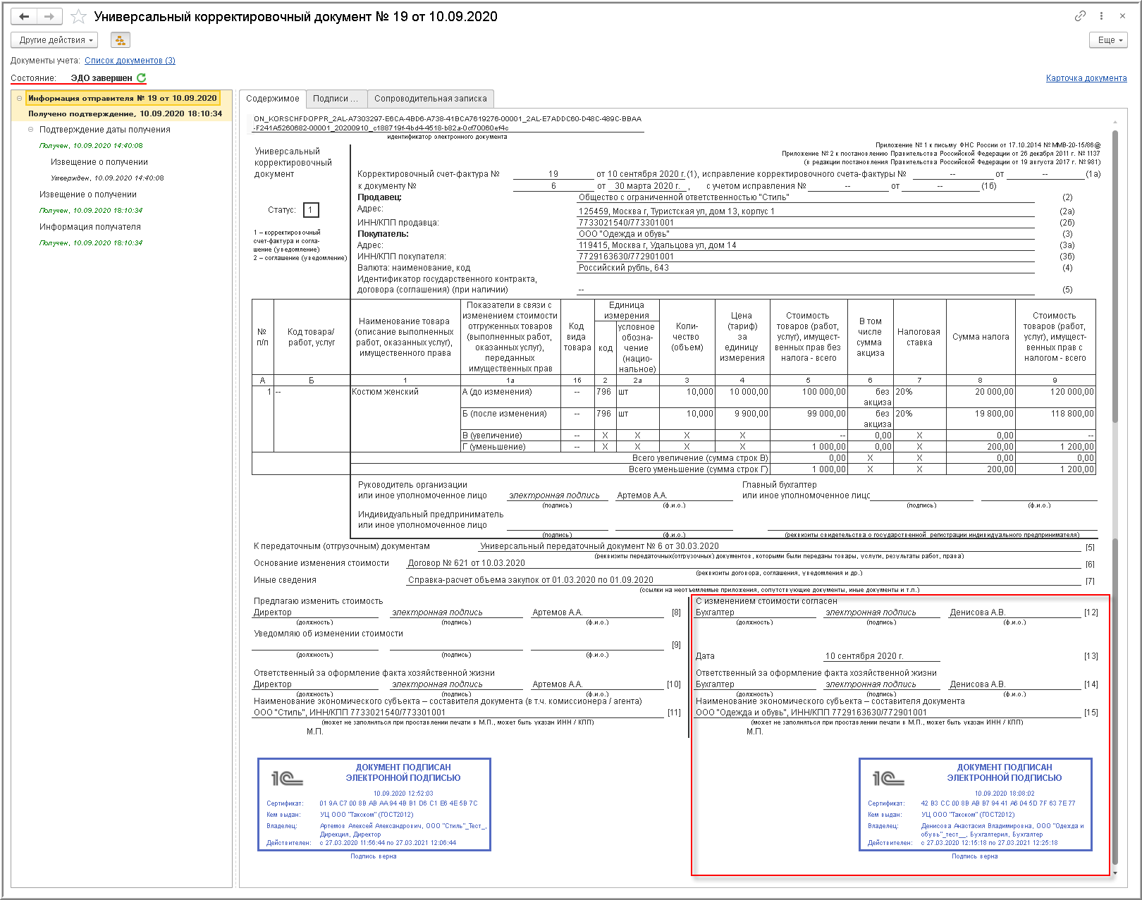
Task: Open the Список документов (3) link
Action: [x=130, y=61]
